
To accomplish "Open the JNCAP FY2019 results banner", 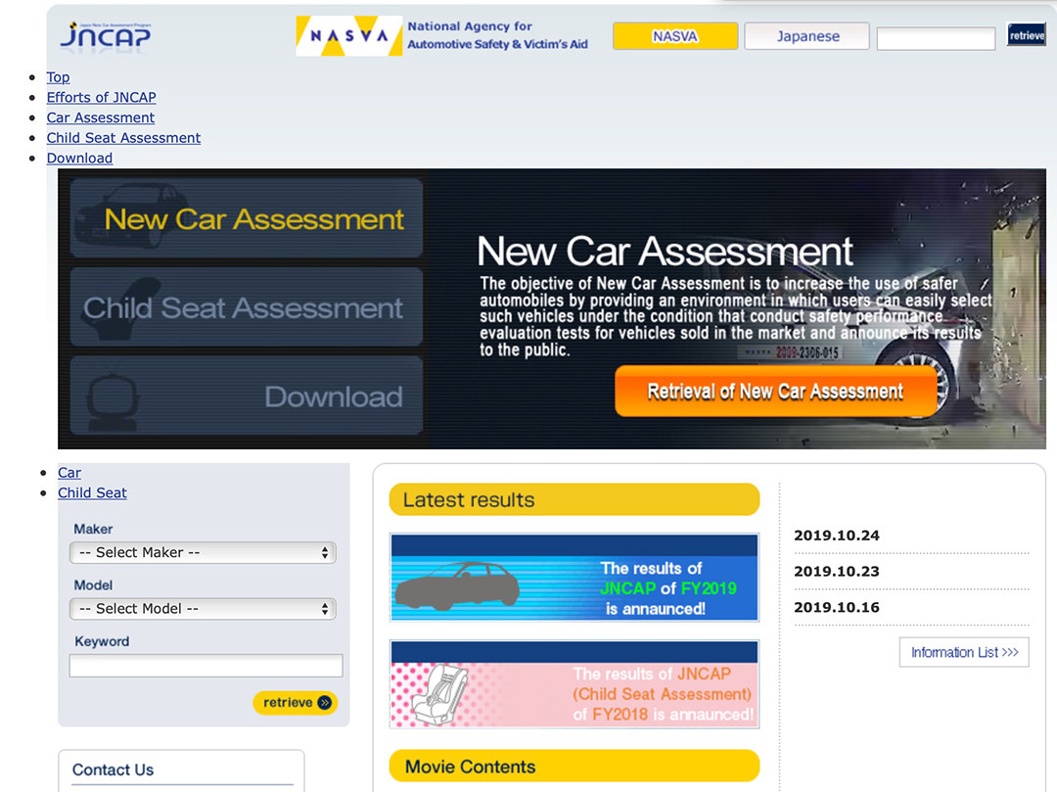I will click(574, 578).
